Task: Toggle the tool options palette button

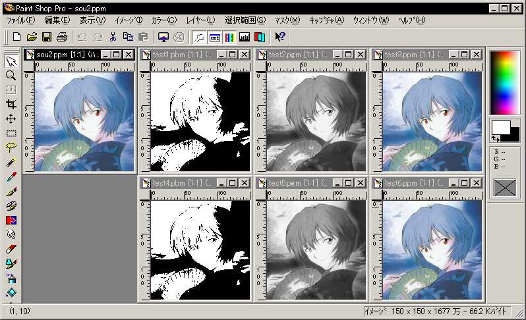Action: [215, 37]
